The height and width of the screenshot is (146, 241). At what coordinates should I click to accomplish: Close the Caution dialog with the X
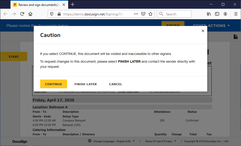(x=203, y=31)
